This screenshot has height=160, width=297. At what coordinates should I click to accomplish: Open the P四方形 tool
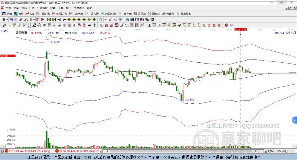tap(43, 14)
